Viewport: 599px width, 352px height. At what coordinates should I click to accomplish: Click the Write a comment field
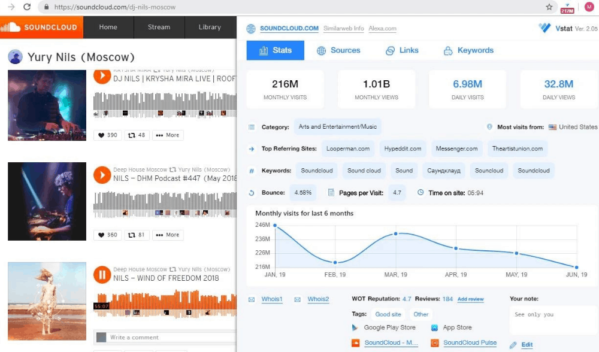pyautogui.click(x=165, y=338)
